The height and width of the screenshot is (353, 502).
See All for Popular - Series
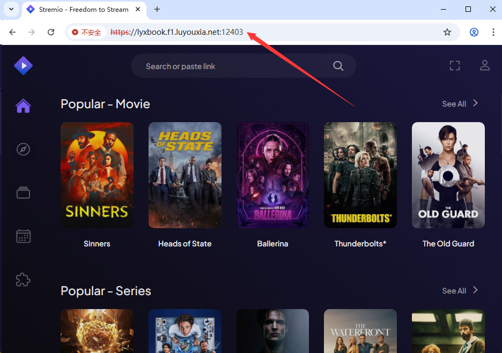coord(460,291)
